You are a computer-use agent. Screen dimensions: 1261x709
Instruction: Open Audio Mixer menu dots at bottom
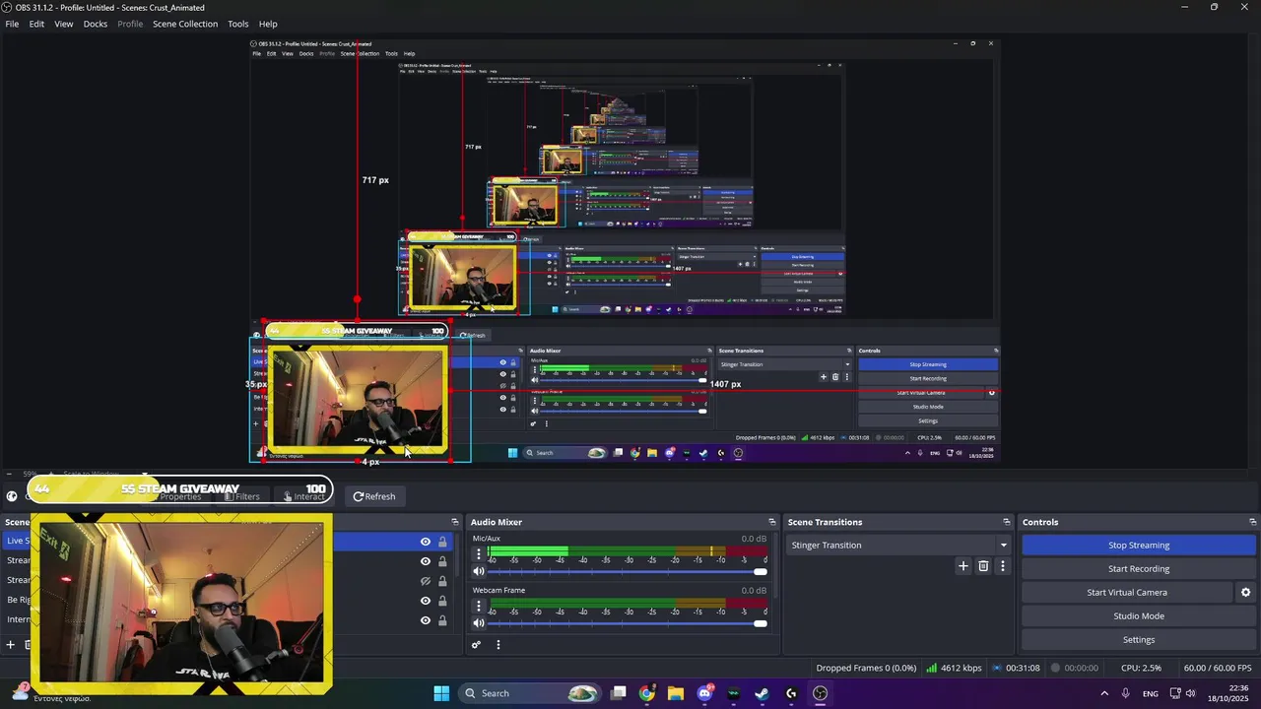click(498, 645)
